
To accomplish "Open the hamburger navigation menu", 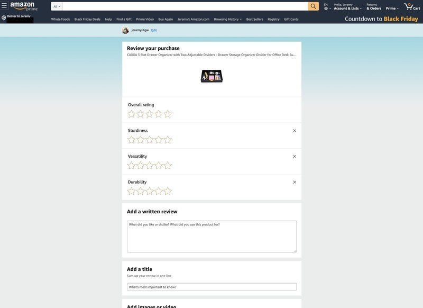I will (4, 5).
